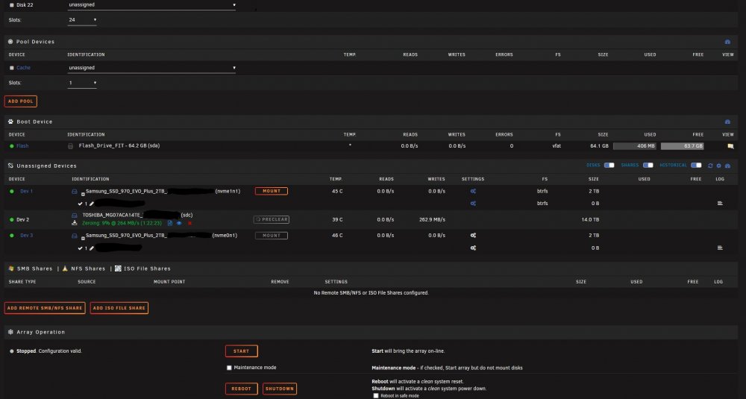Click the Dev 1 partition rename pencil icon
Image resolution: width=746 pixels, height=399 pixels.
point(91,204)
